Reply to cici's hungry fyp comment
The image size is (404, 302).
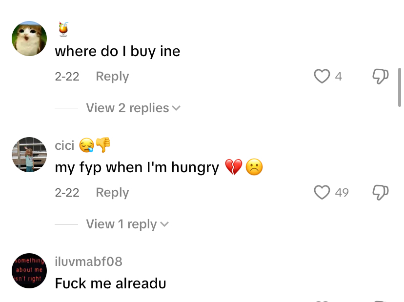pyautogui.click(x=112, y=192)
